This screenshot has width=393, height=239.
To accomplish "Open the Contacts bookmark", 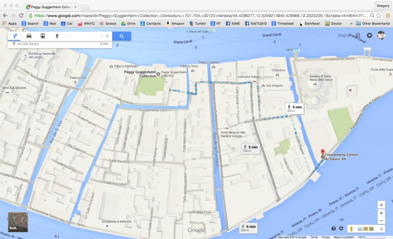I will [x=151, y=23].
